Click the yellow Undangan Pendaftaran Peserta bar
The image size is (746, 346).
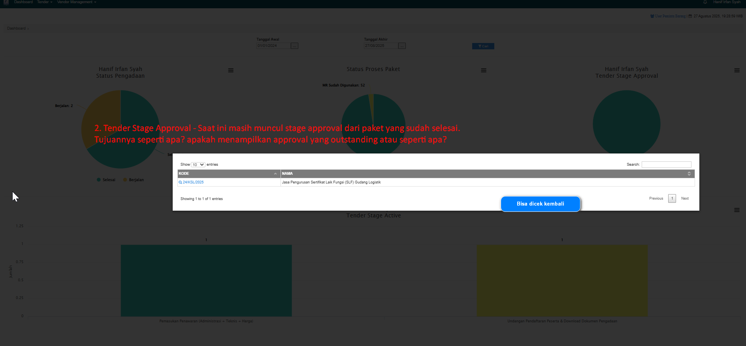562,281
